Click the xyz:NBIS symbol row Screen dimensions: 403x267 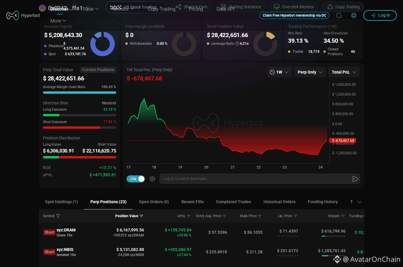(201, 252)
